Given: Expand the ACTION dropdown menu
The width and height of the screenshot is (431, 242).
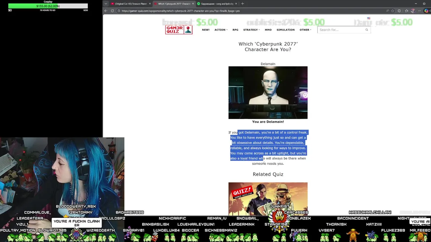Looking at the screenshot, I should 221,30.
